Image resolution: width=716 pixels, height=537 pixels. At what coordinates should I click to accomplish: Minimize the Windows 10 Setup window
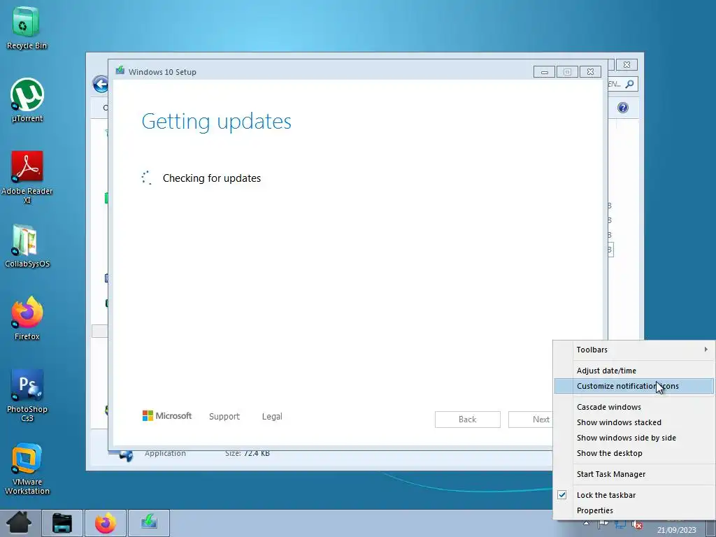[x=544, y=72]
